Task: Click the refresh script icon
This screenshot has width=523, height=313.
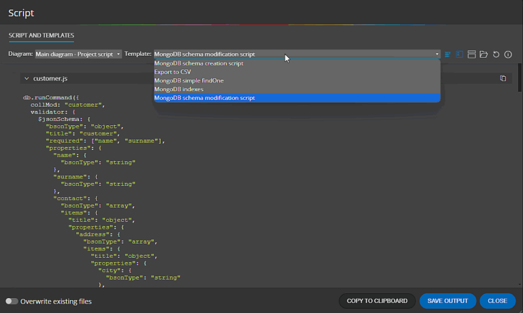Action: [x=496, y=54]
